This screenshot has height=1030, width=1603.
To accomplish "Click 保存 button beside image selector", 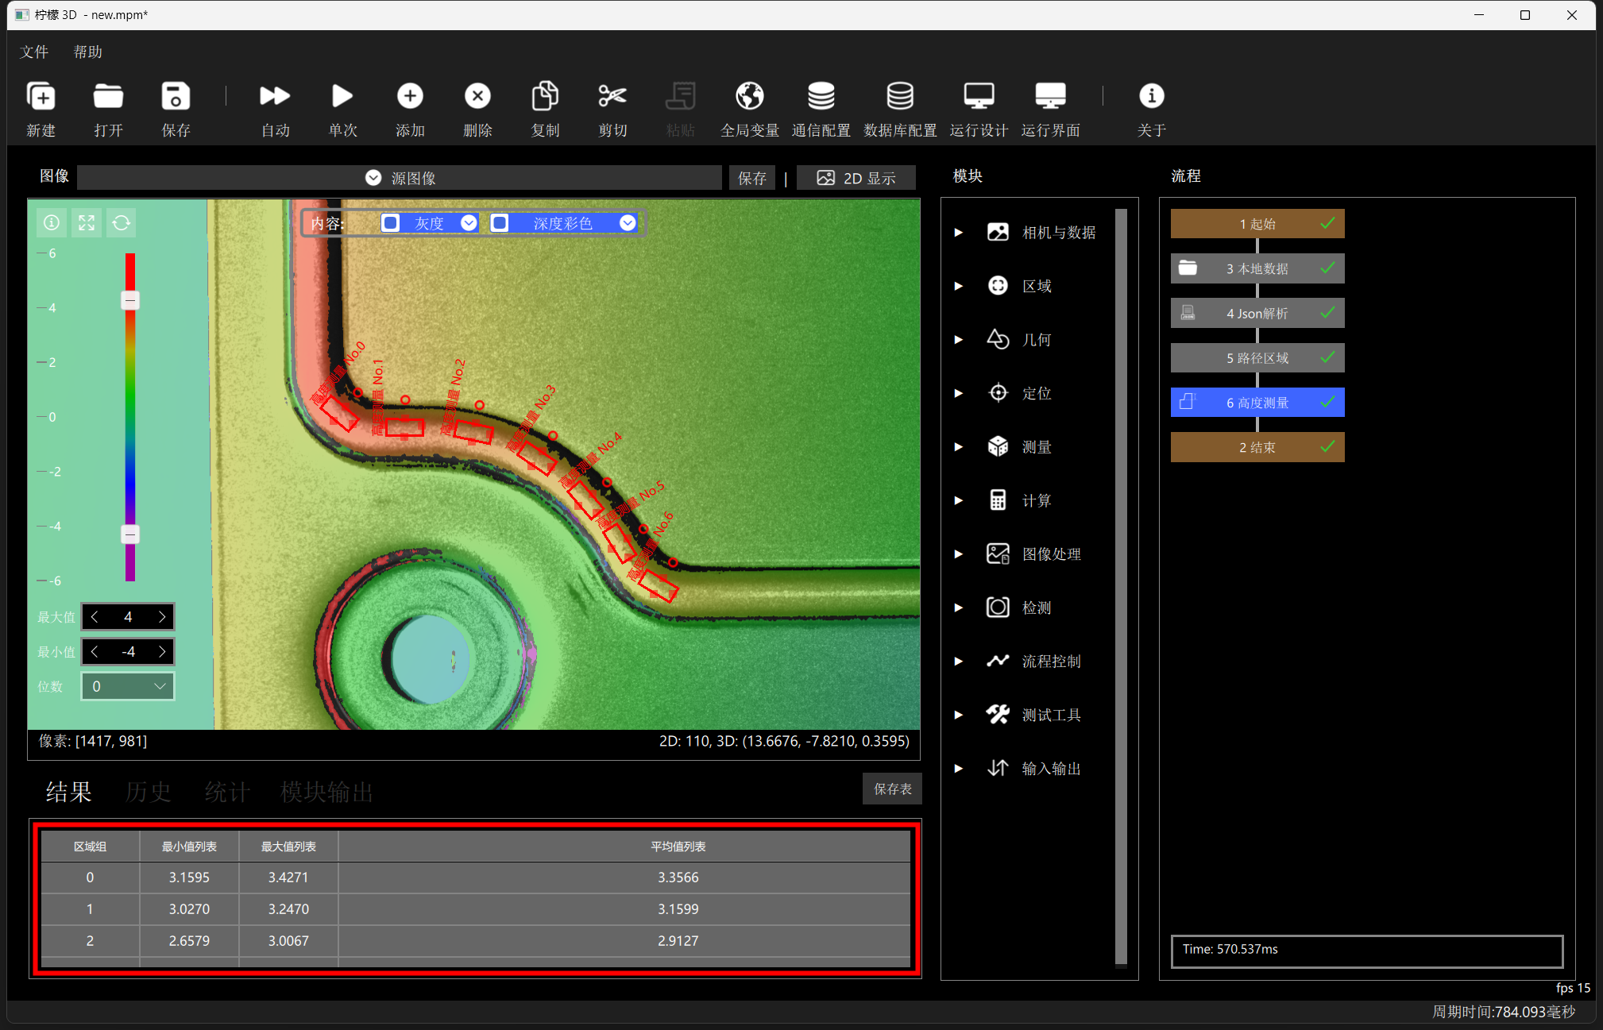I will [x=751, y=178].
